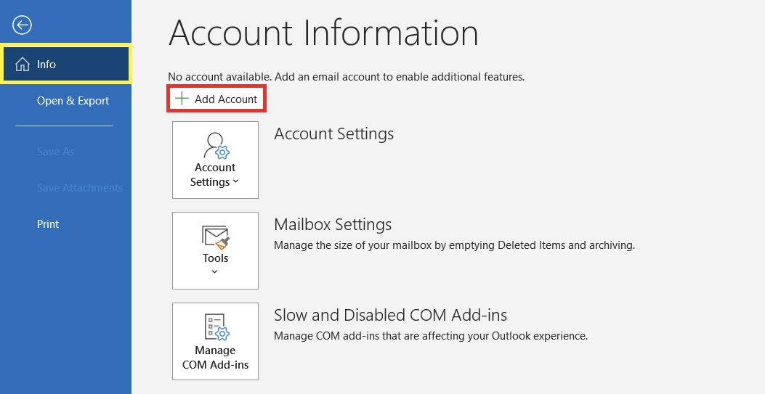This screenshot has height=394, width=765.
Task: Click the grayed-out Save As item
Action: tap(55, 152)
